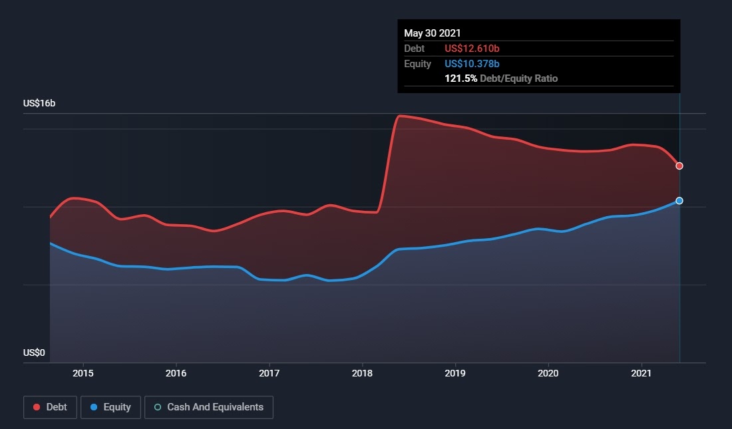Click the US$12.610b debt value

point(472,49)
